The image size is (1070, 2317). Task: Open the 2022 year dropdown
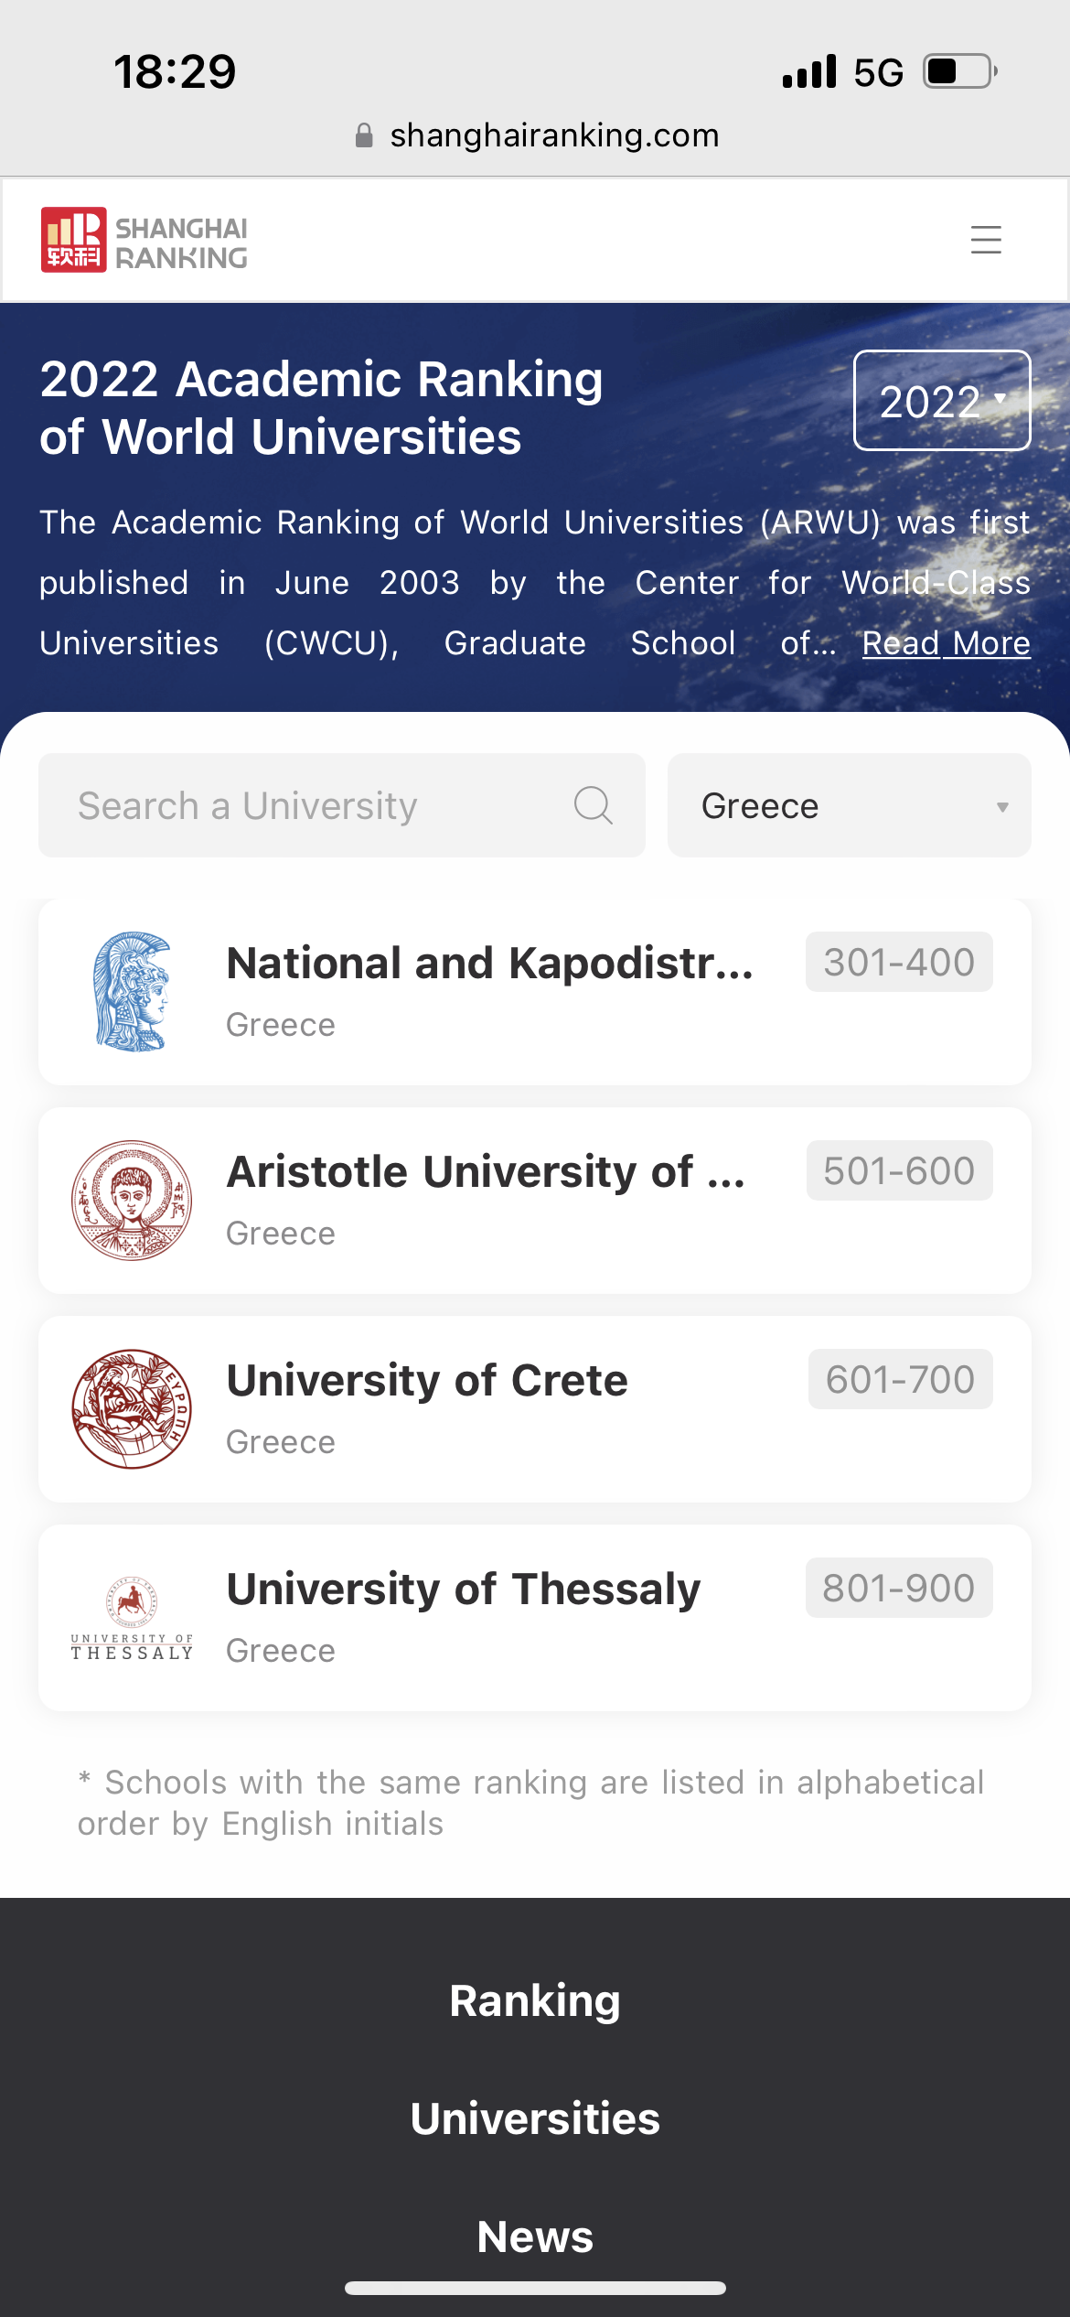pos(942,401)
